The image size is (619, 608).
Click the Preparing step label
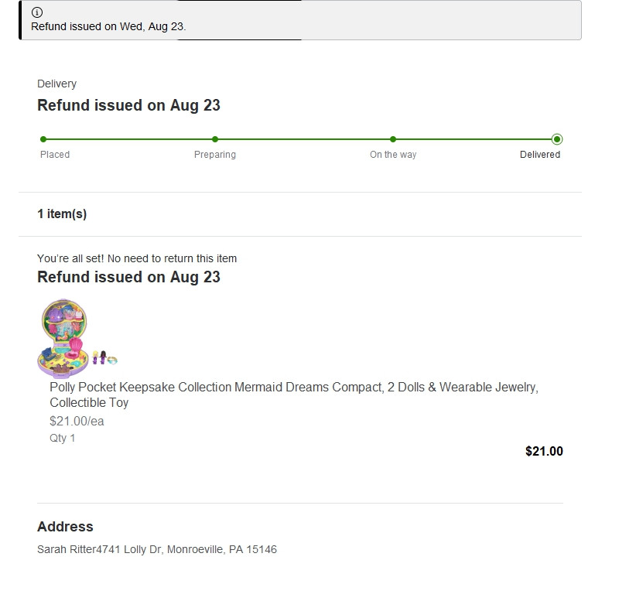coord(215,155)
